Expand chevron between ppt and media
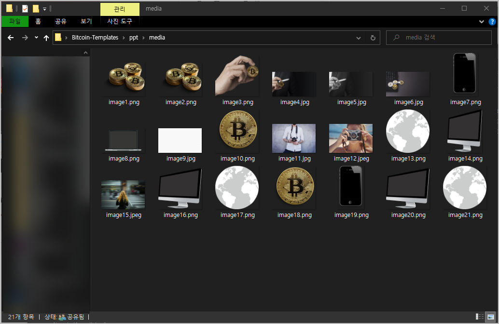 pyautogui.click(x=143, y=38)
